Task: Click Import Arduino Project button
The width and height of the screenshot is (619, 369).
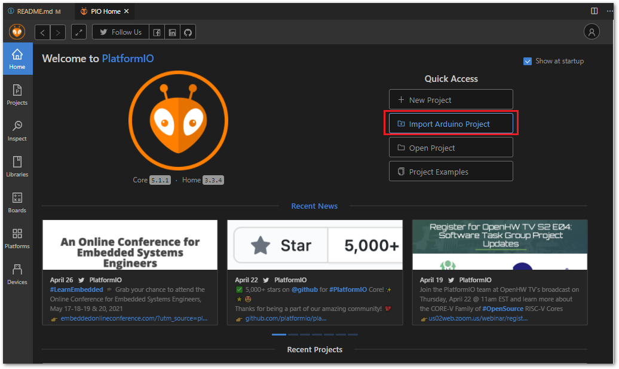Action: tap(451, 124)
